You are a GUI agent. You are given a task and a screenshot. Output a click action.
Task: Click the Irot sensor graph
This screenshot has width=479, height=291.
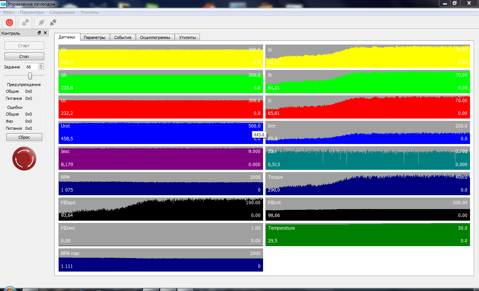[x=367, y=132]
